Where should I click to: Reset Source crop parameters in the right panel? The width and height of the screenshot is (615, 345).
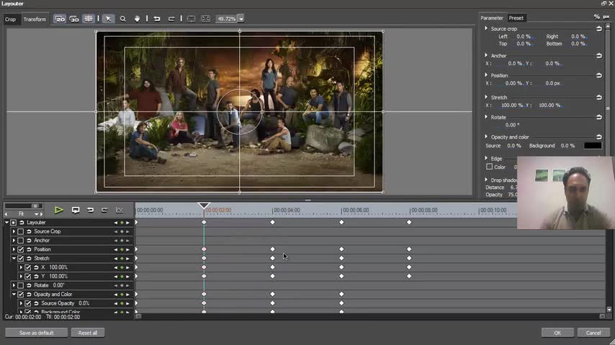pyautogui.click(x=599, y=29)
